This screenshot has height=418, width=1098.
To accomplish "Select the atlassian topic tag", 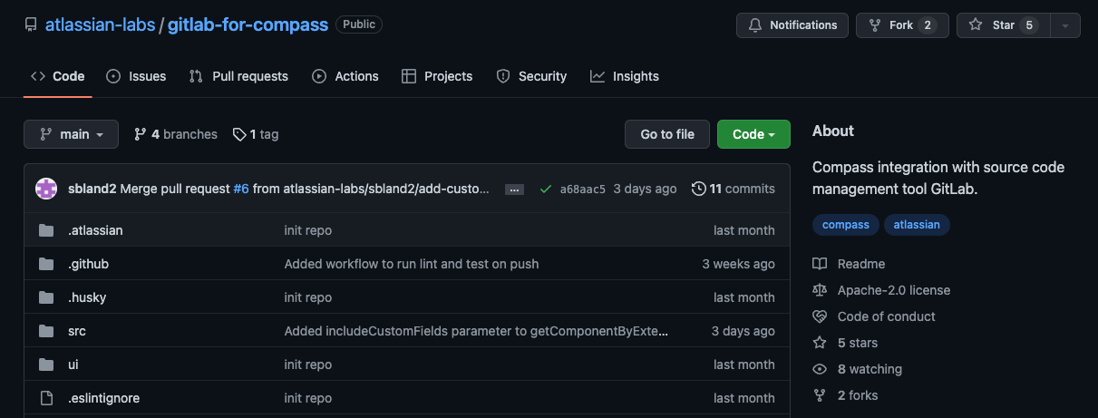I will click(x=917, y=224).
